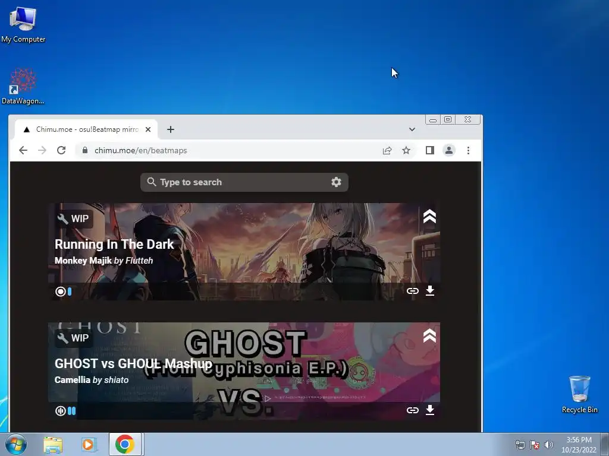Image resolution: width=609 pixels, height=456 pixels.
Task: Open Action Center flag in tray
Action: [x=535, y=445]
